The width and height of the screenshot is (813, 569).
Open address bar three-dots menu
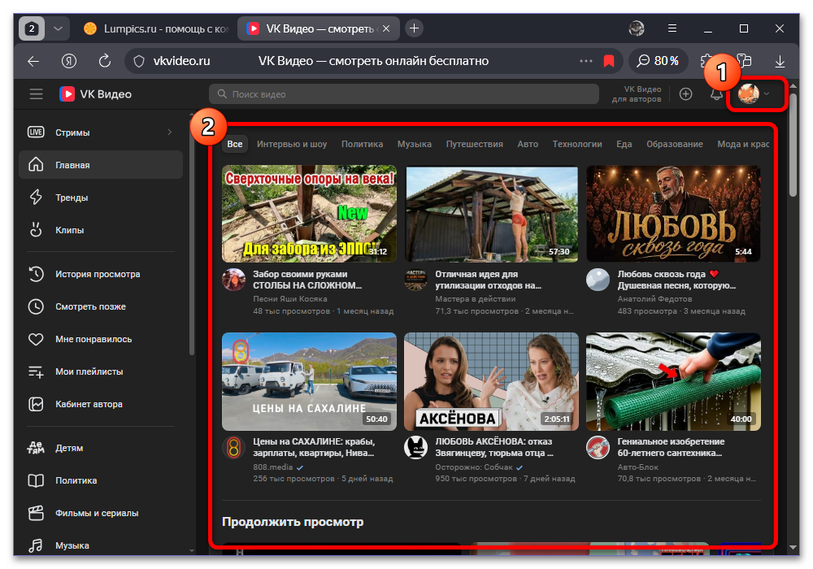tap(586, 61)
